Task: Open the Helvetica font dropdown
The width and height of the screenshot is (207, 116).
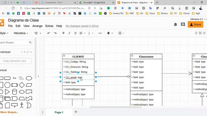Action: pyautogui.click(x=21, y=33)
